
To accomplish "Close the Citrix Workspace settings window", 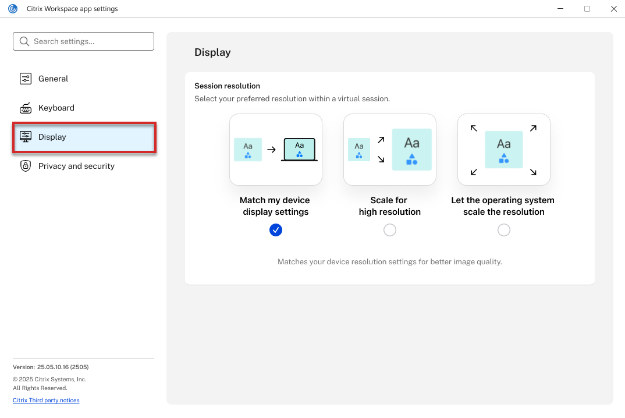I will pos(614,9).
